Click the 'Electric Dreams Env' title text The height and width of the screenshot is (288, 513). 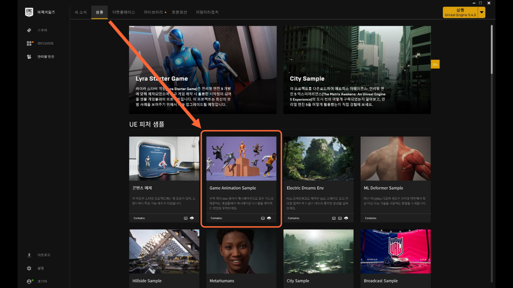pos(306,188)
